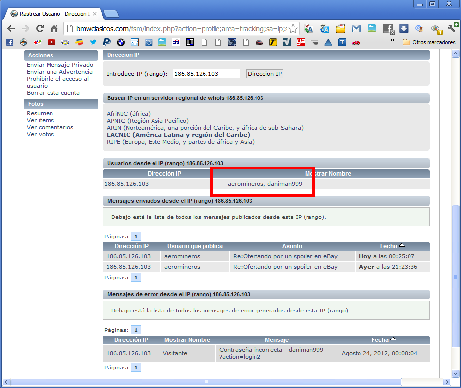Open a new browser tab
This screenshot has height=388, width=461.
[x=111, y=14]
